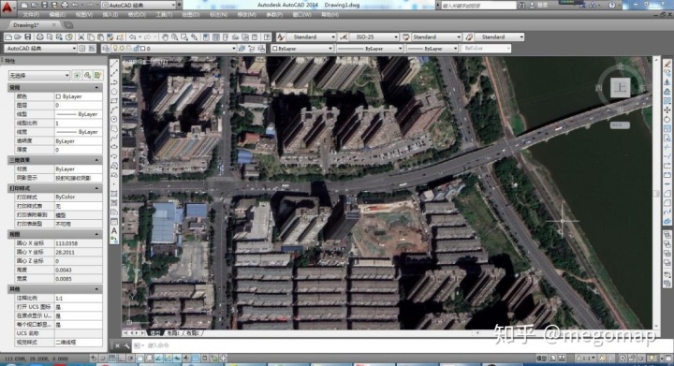Select the Rectangle draw tool

click(114, 101)
